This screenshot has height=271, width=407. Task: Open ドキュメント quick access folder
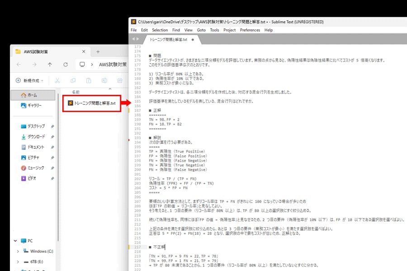(33, 147)
